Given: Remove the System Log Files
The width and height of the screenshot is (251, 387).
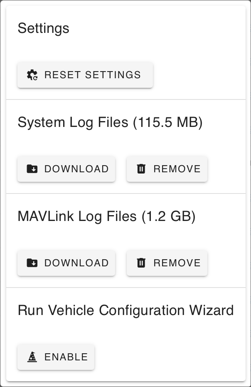Looking at the screenshot, I should [x=167, y=169].
